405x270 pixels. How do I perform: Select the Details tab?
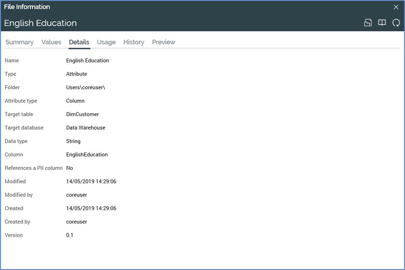tap(79, 42)
